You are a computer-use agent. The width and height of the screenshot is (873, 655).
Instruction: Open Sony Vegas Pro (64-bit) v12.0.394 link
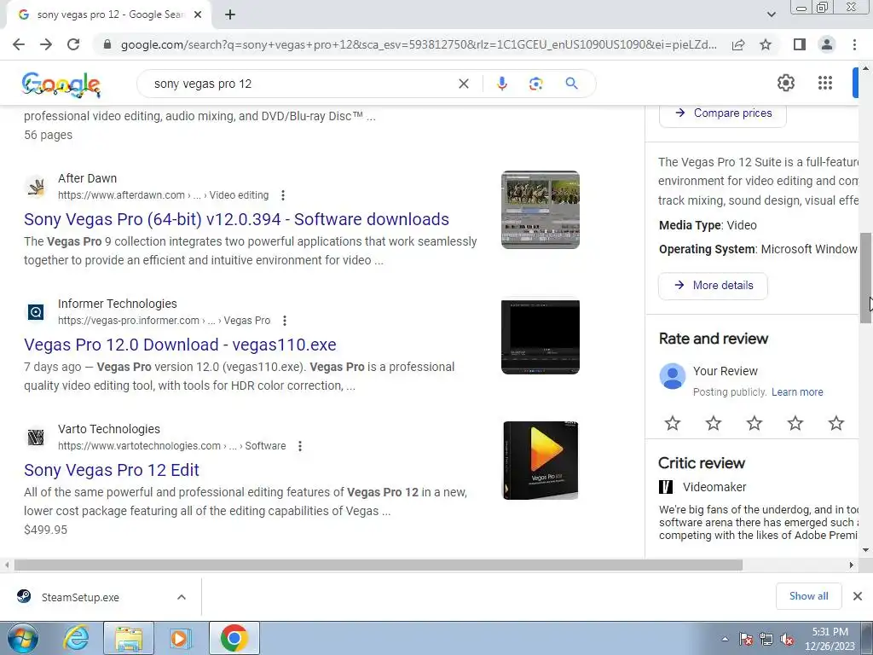pyautogui.click(x=237, y=219)
